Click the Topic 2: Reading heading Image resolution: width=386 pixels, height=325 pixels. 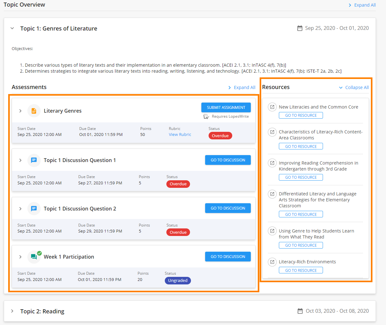point(42,311)
